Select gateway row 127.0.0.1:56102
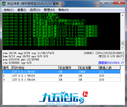The width and height of the screenshot is (127, 107). pos(61,72)
